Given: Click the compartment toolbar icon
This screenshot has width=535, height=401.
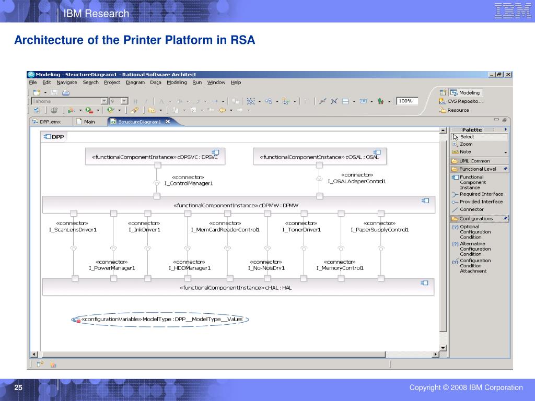Looking at the screenshot, I should pyautogui.click(x=345, y=101).
